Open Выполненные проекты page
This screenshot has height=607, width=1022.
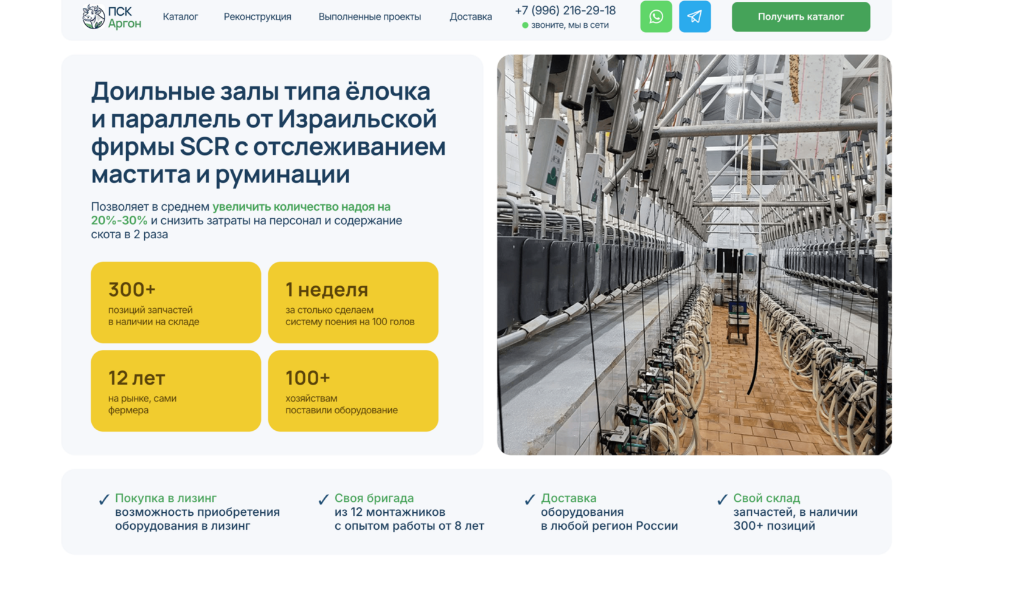[369, 16]
